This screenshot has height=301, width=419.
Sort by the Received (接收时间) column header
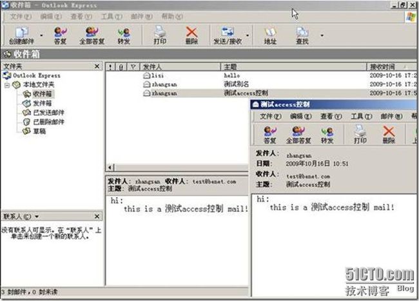point(391,67)
